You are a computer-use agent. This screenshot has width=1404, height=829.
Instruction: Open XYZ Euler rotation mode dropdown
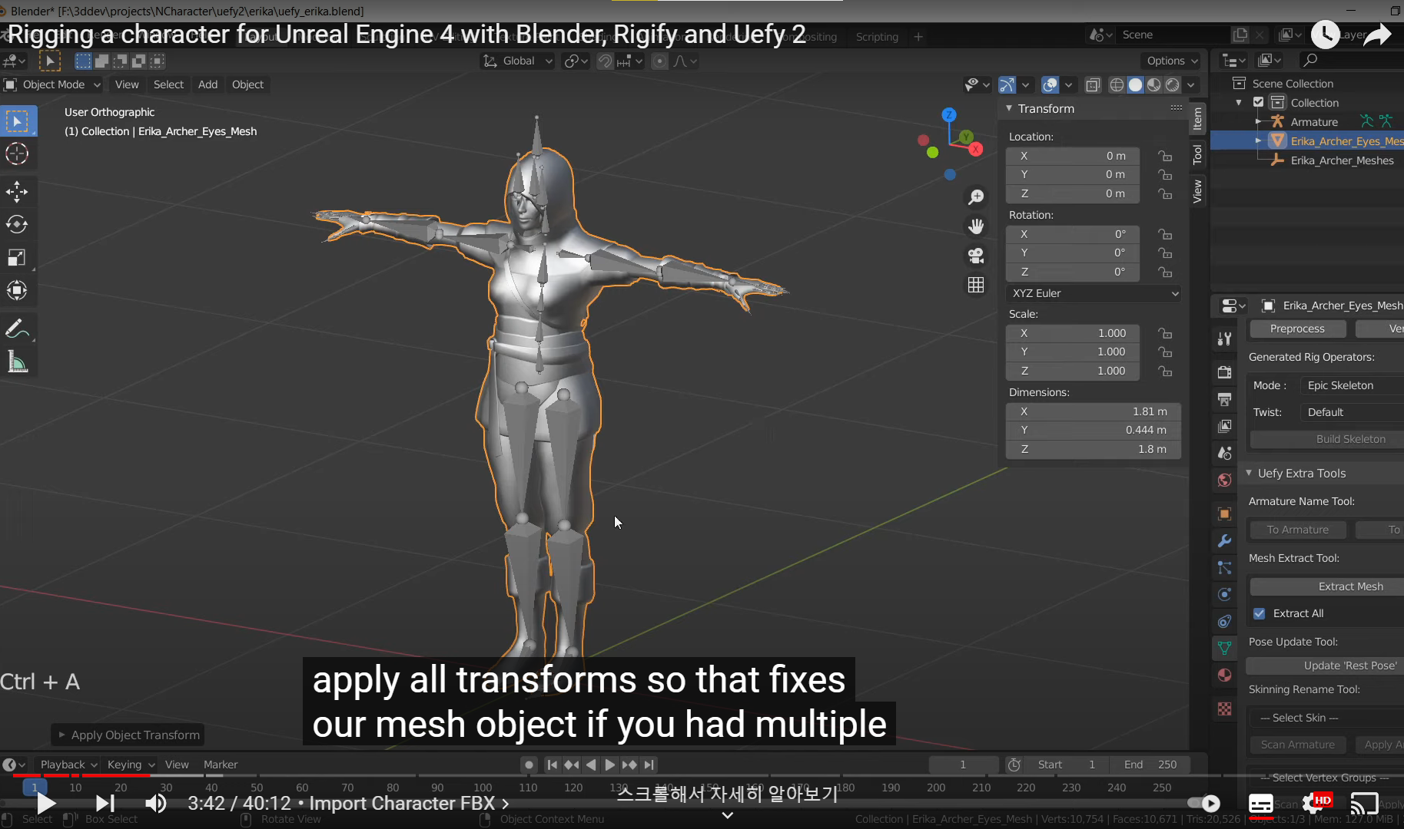1093,293
